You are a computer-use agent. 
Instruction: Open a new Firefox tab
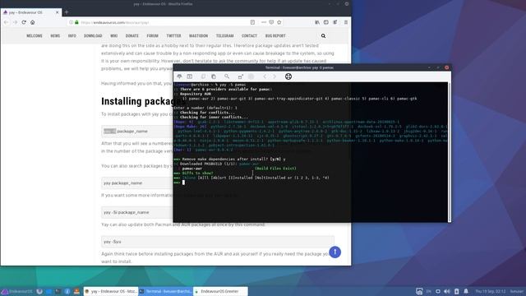(67, 12)
